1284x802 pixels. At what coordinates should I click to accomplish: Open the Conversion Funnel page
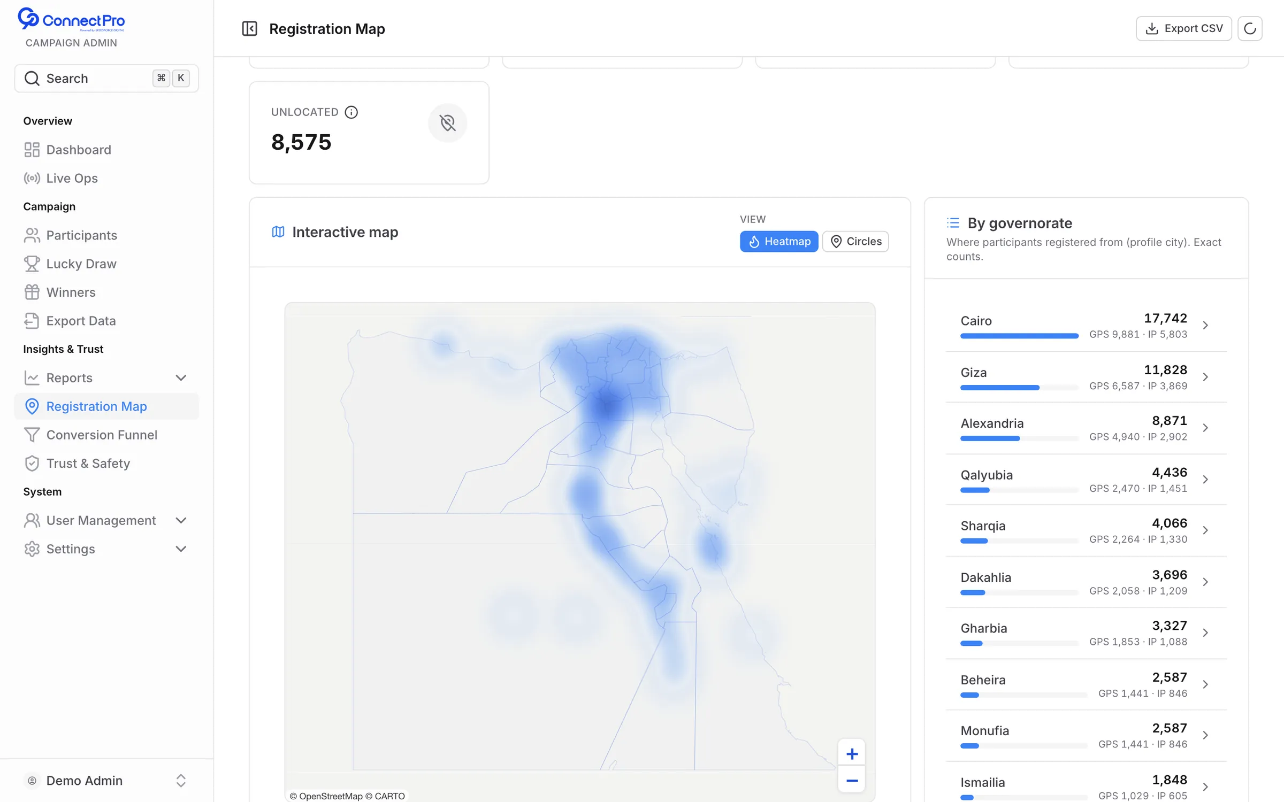tap(106, 435)
